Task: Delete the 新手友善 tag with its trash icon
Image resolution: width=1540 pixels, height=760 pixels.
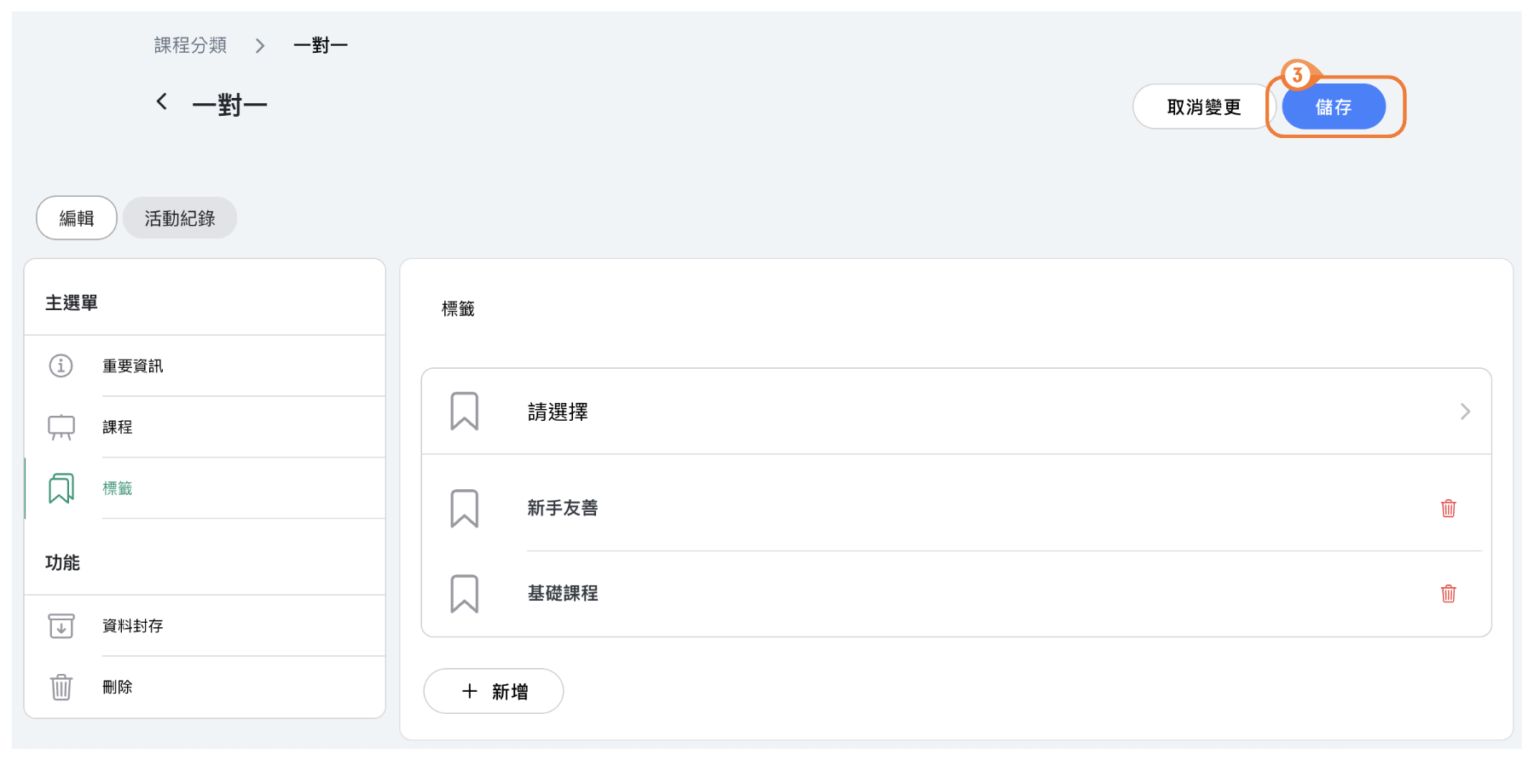Action: click(x=1448, y=509)
